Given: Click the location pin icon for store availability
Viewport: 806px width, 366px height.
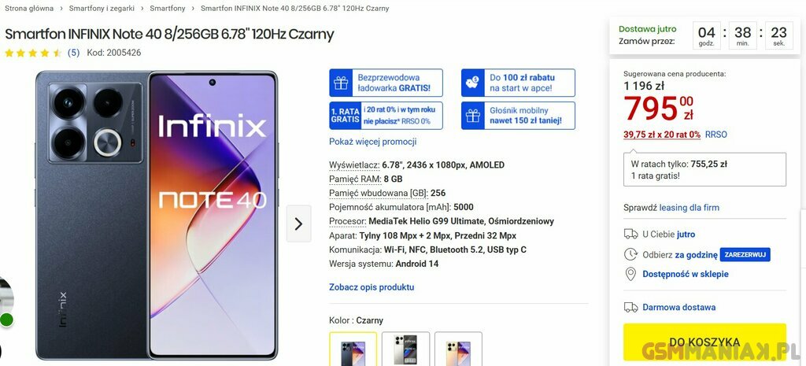Looking at the screenshot, I should (630, 274).
